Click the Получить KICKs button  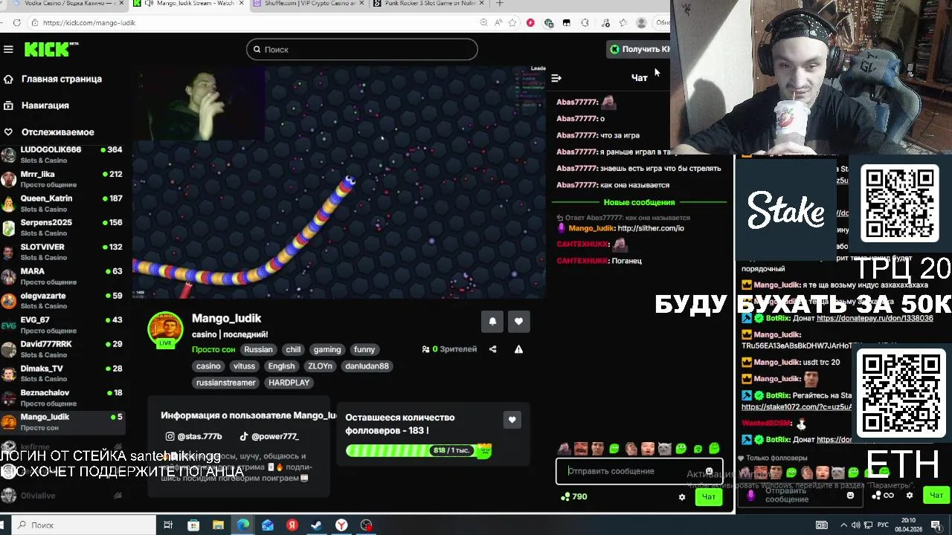640,49
